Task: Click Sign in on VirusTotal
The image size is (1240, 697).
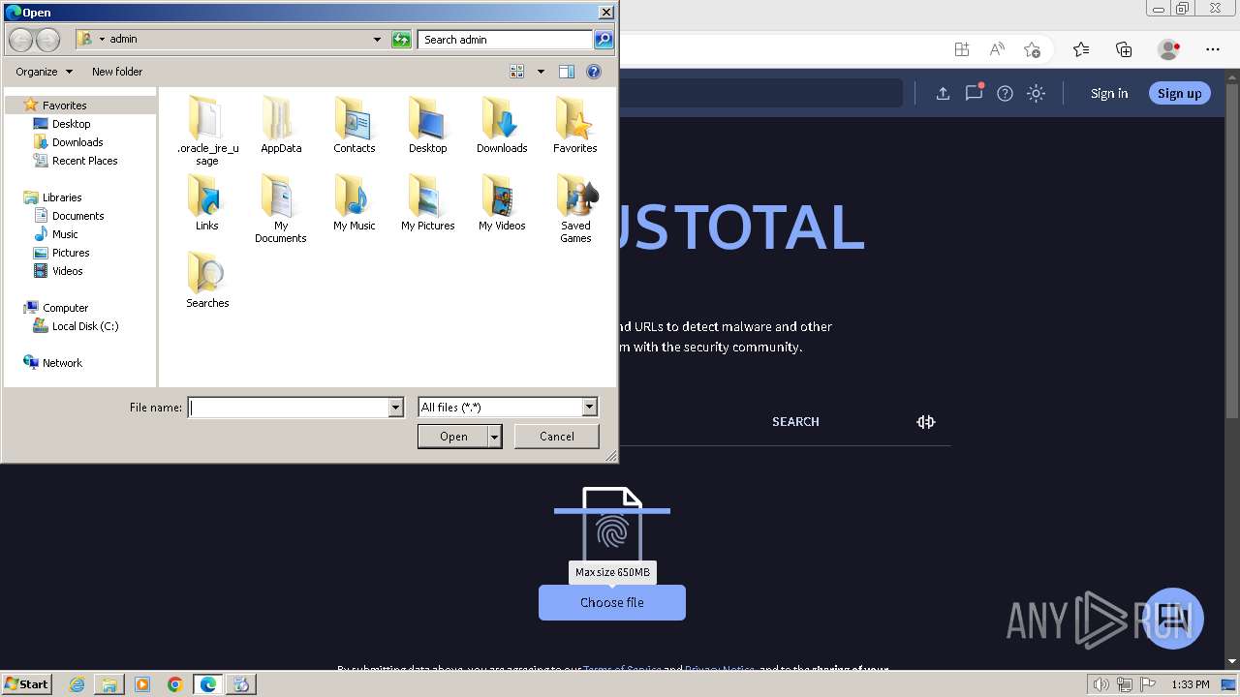Action: [x=1109, y=94]
